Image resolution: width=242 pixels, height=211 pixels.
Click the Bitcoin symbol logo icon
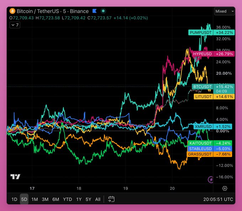(x=12, y=11)
